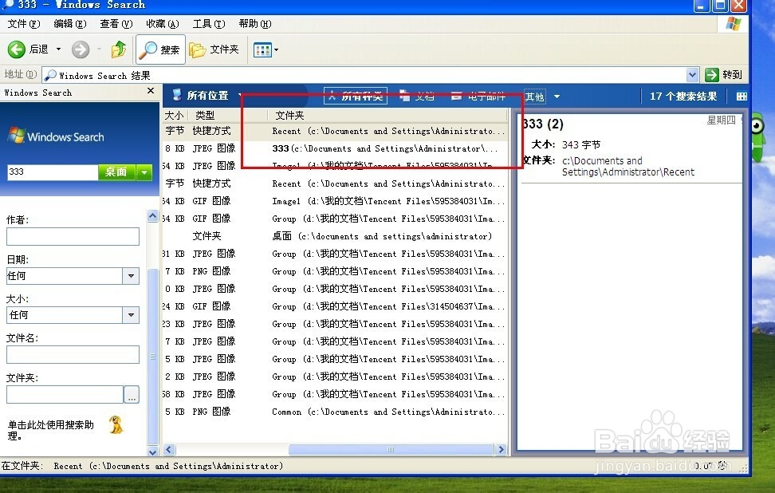775x493 pixels.
Task: Click the green Back arrow icon
Action: coord(16,49)
